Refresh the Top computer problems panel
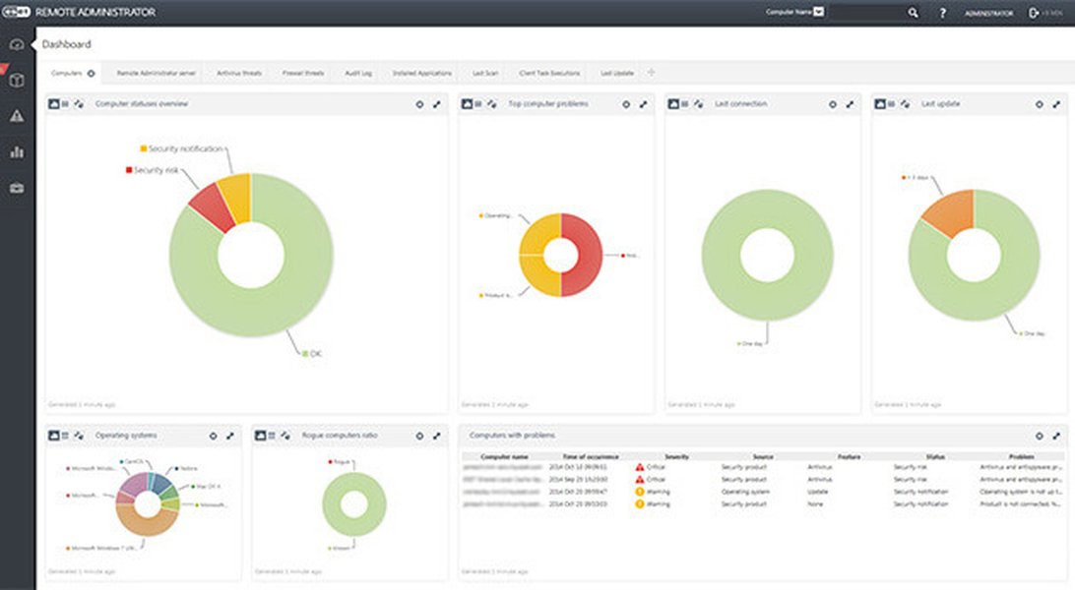This screenshot has height=590, width=1075. point(491,104)
